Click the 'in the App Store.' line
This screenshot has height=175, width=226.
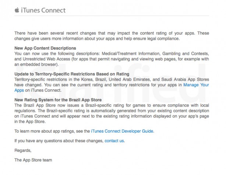(30, 122)
